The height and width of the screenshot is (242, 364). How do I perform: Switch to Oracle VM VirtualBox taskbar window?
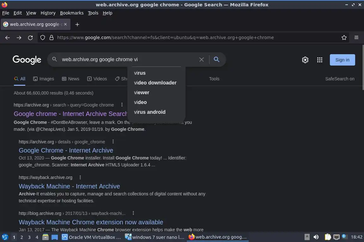(91, 237)
